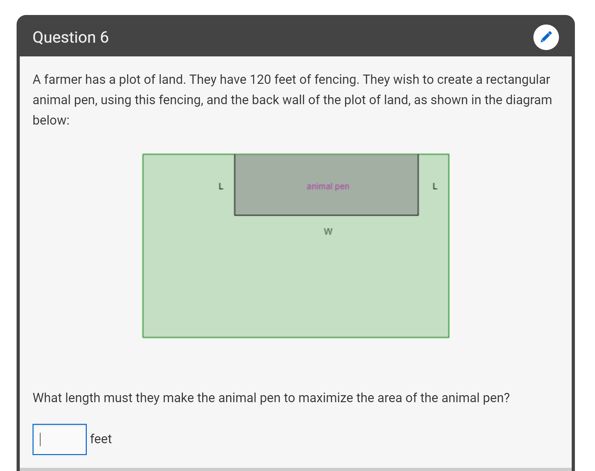Click the word 'below:' in the prompt
Viewport: 595px width, 471px height.
point(51,120)
